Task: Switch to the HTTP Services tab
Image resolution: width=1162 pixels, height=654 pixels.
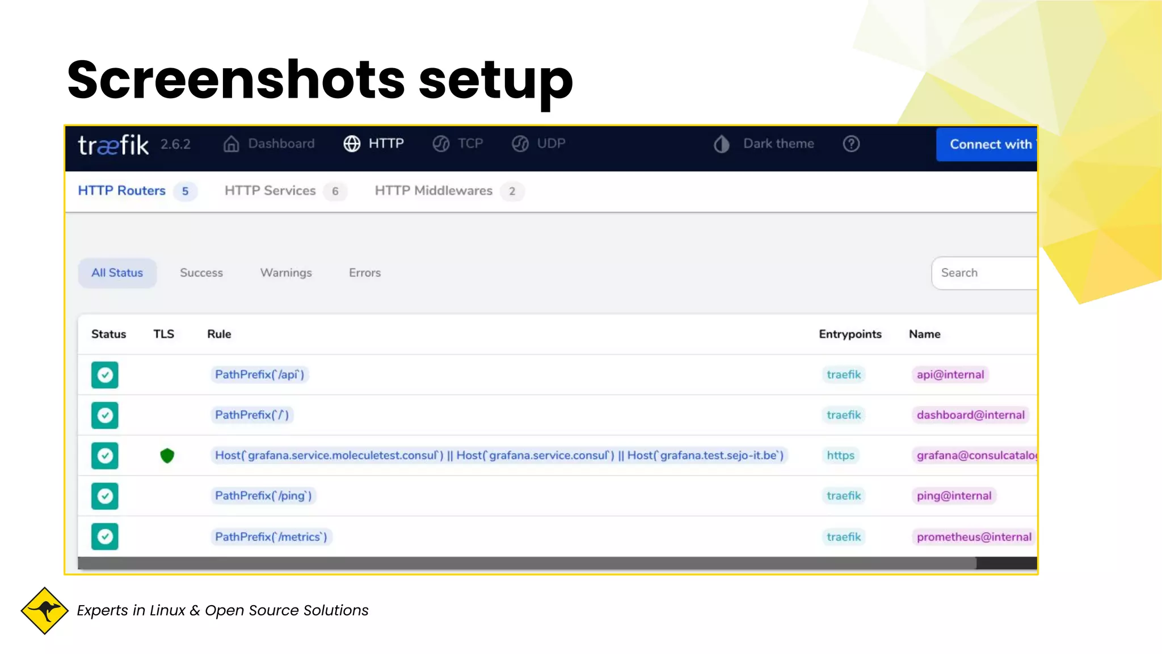Action: pos(270,191)
